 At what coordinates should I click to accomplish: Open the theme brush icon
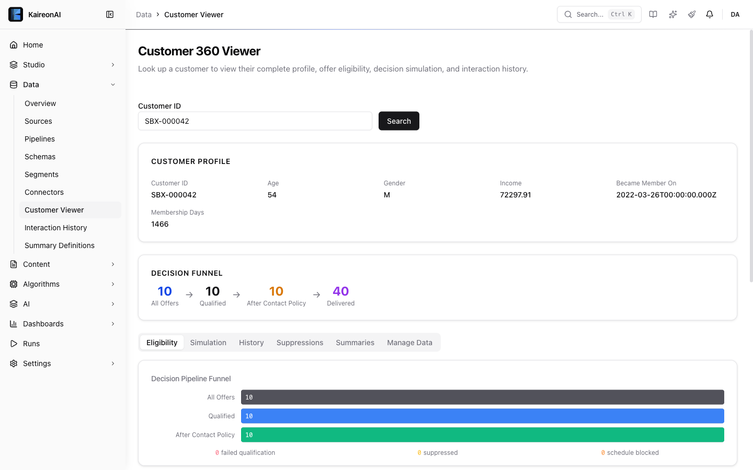[x=691, y=14]
